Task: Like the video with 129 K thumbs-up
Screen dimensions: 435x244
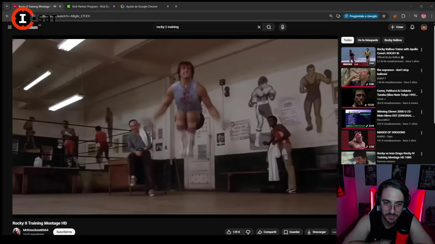Action: (233, 232)
